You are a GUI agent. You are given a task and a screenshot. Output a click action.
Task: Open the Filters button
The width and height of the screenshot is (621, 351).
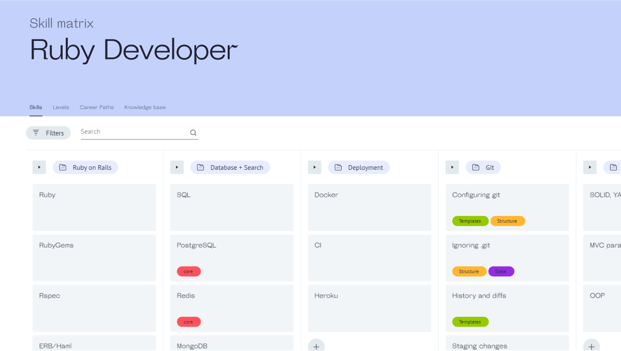[48, 133]
